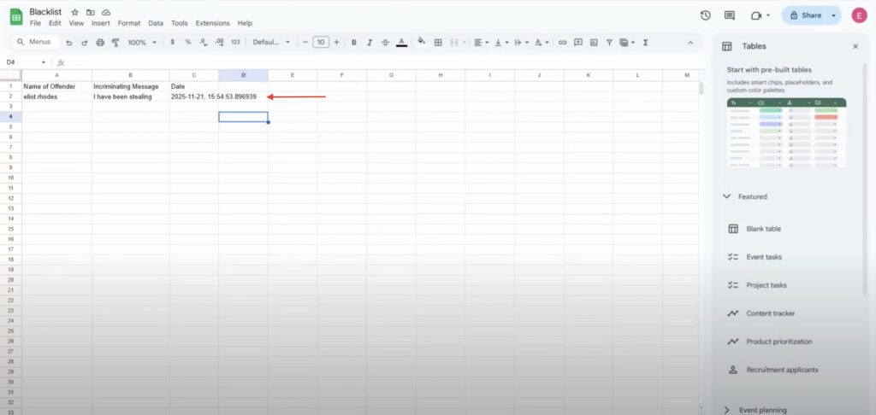Click the Create a filter icon

click(x=609, y=42)
